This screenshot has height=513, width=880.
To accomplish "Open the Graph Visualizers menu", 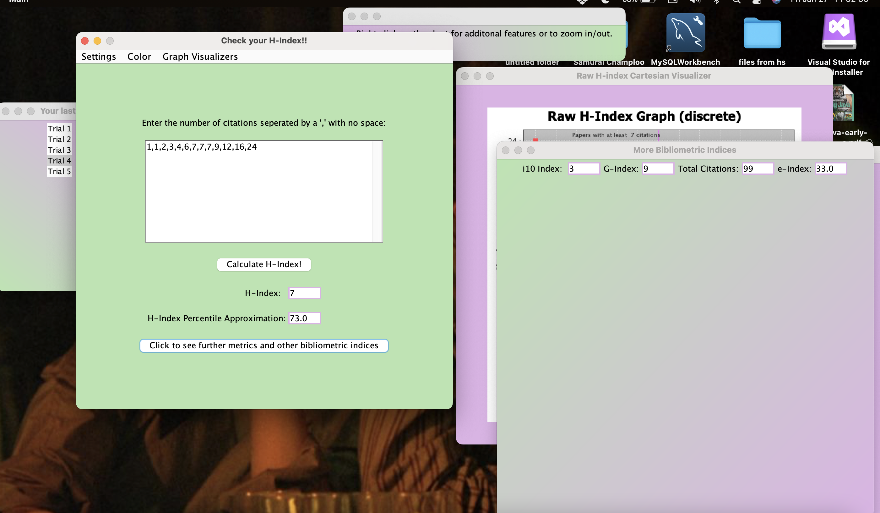I will pyautogui.click(x=200, y=57).
